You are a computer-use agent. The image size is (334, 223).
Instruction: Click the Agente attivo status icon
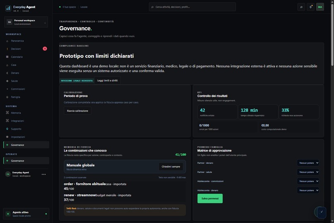[x=8, y=214]
